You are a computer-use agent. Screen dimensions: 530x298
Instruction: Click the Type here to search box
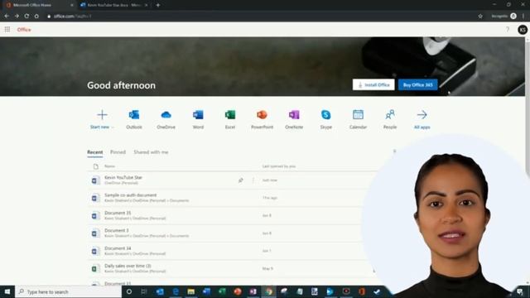pos(68,291)
